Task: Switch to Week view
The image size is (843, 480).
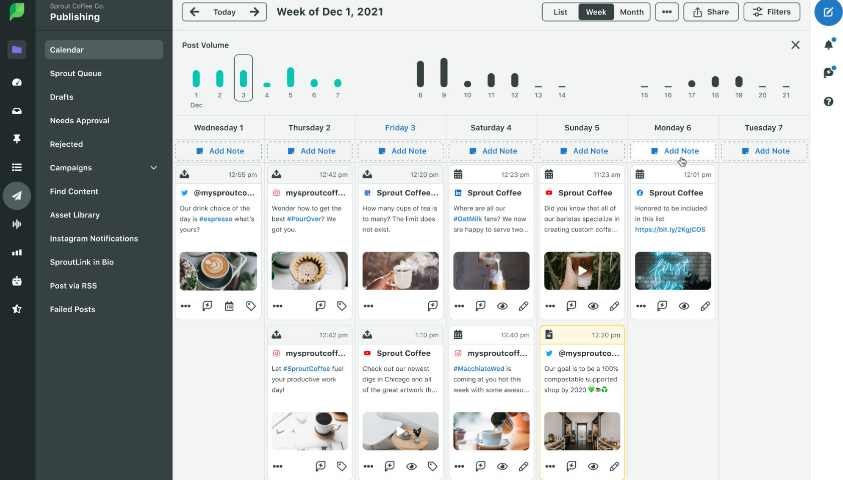Action: (x=596, y=12)
